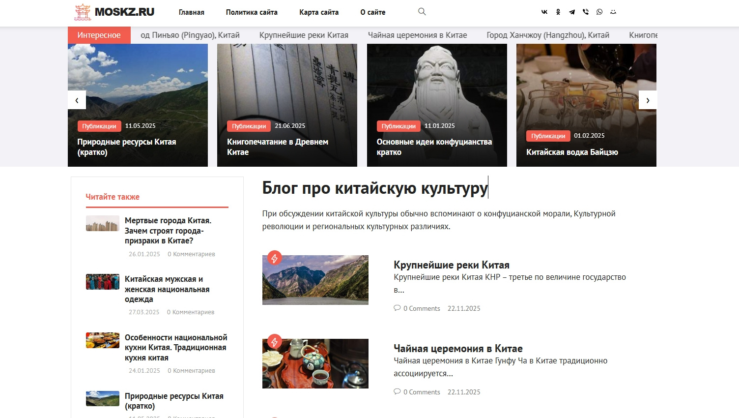Image resolution: width=739 pixels, height=418 pixels.
Task: Open sidebar link Мертвые города Китая
Action: (168, 231)
